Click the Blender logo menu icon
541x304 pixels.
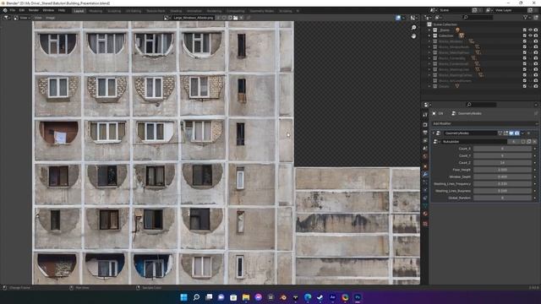coord(5,10)
